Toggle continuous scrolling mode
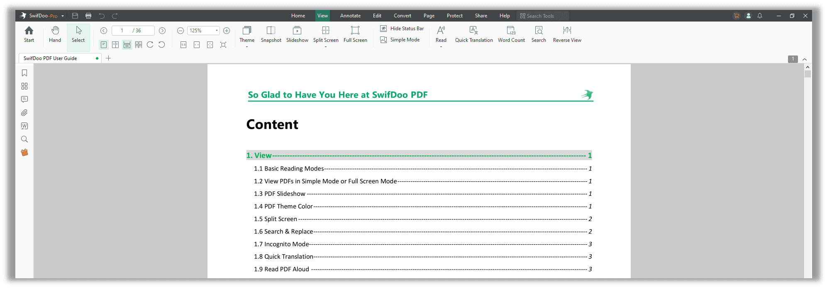This screenshot has height=289, width=827. (127, 45)
